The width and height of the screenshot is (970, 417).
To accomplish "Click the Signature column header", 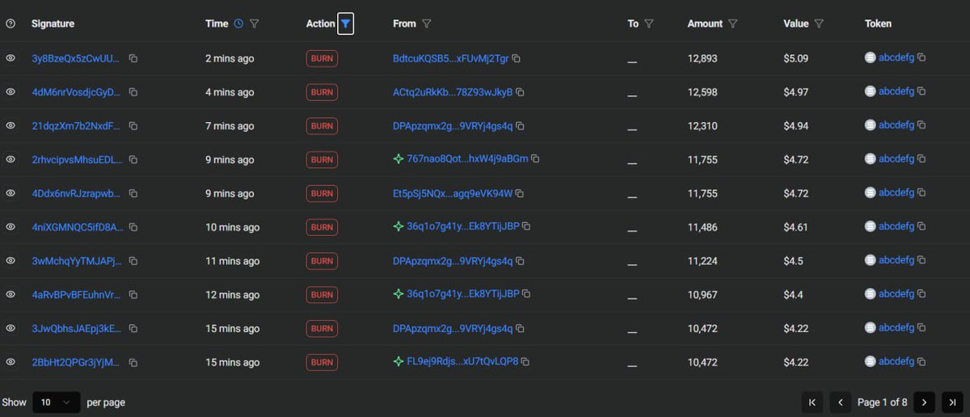I will pyautogui.click(x=53, y=24).
